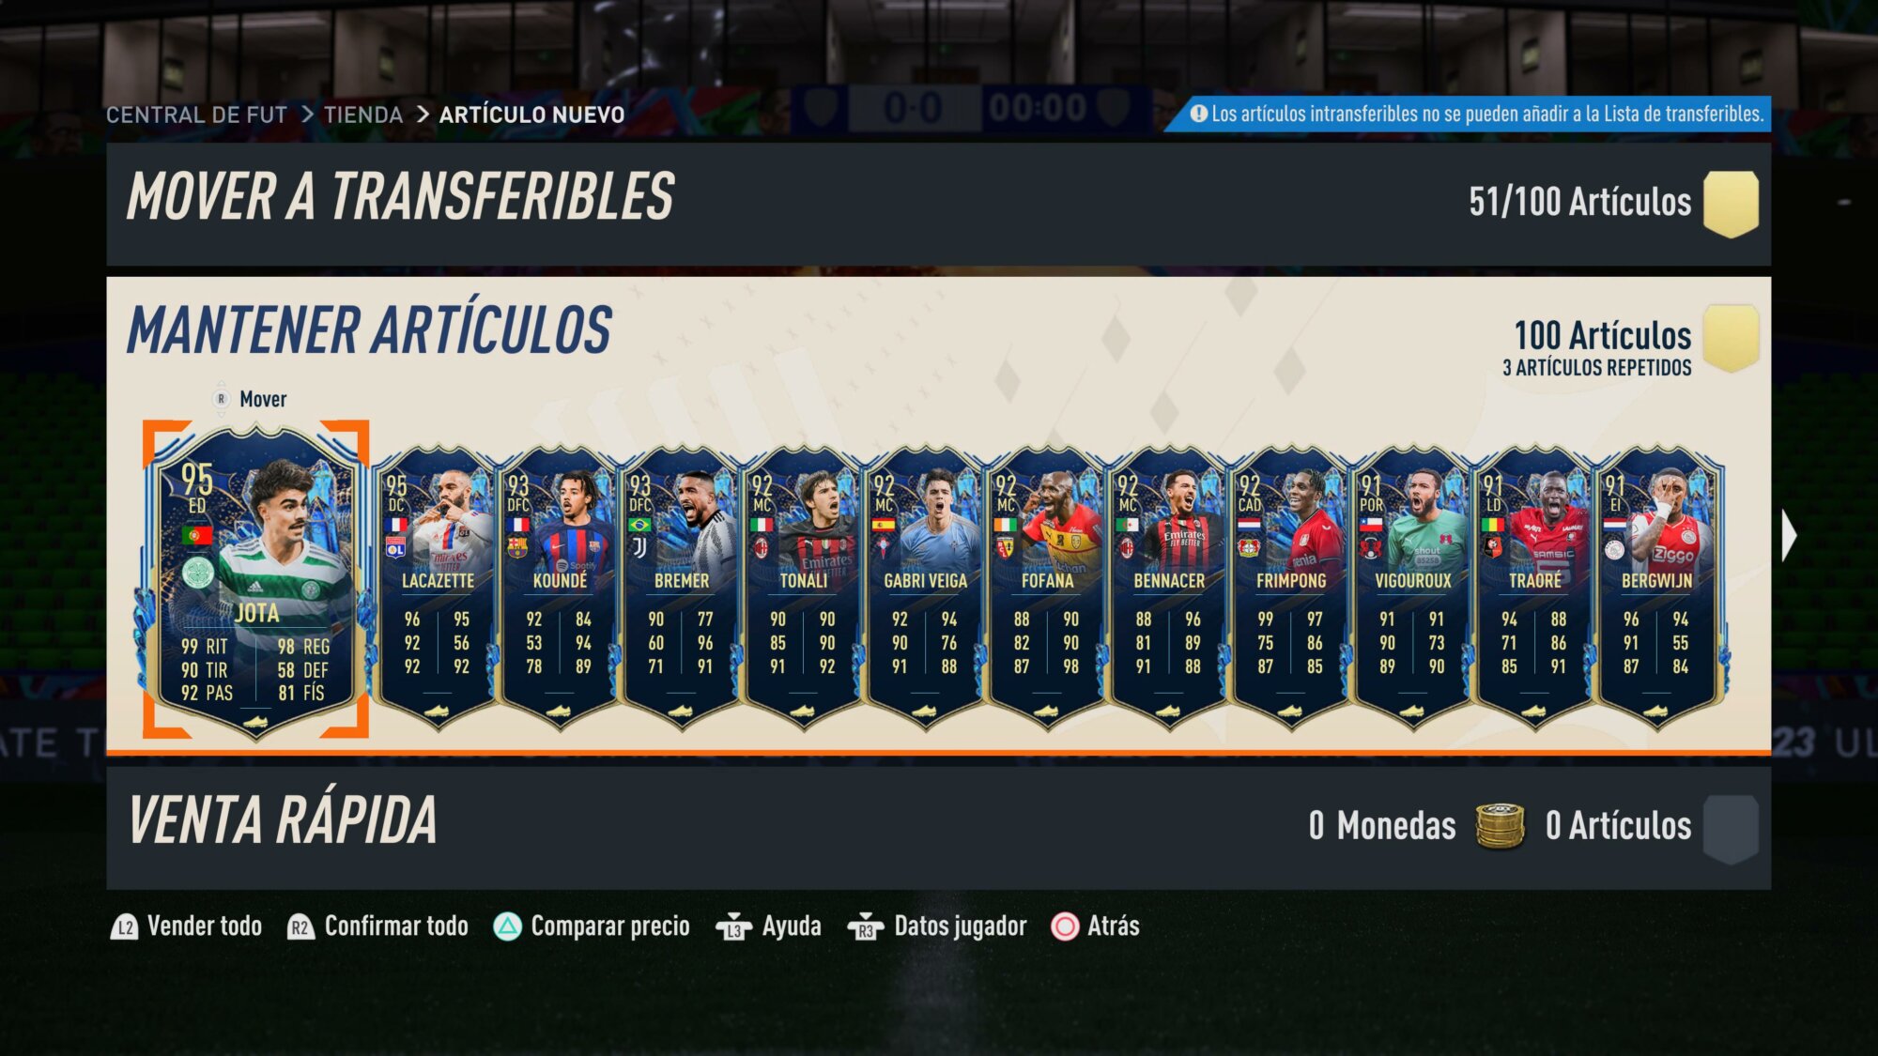Open the Venta Rápida section
The image size is (1878, 1056).
point(939,828)
